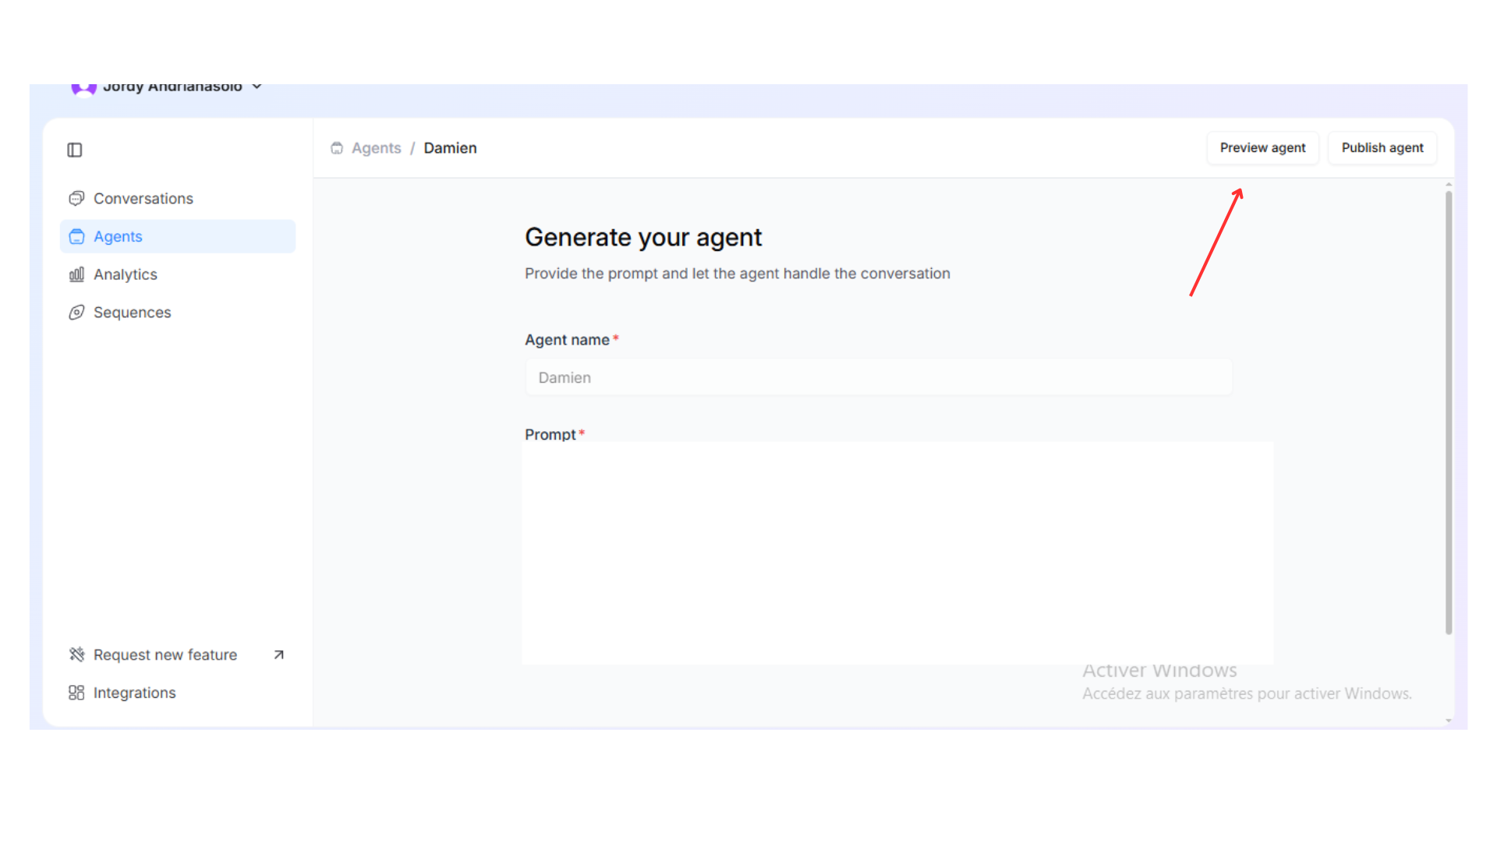The width and height of the screenshot is (1497, 842).
Task: Click the user avatar logo
Action: click(x=83, y=88)
